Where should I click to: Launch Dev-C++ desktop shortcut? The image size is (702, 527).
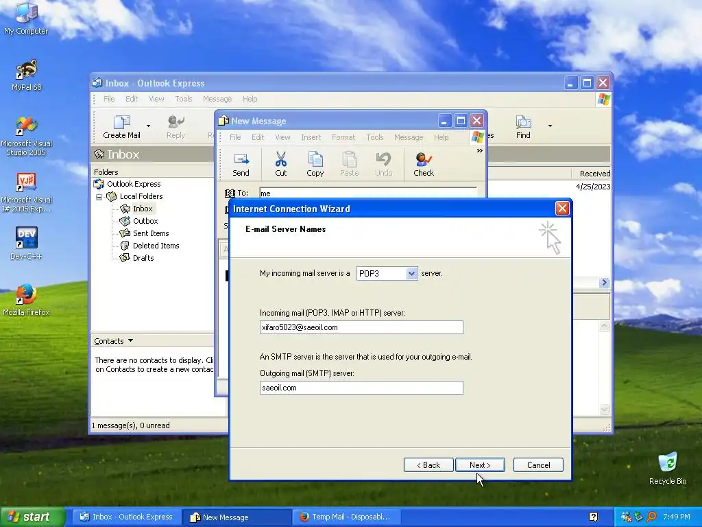pyautogui.click(x=26, y=244)
